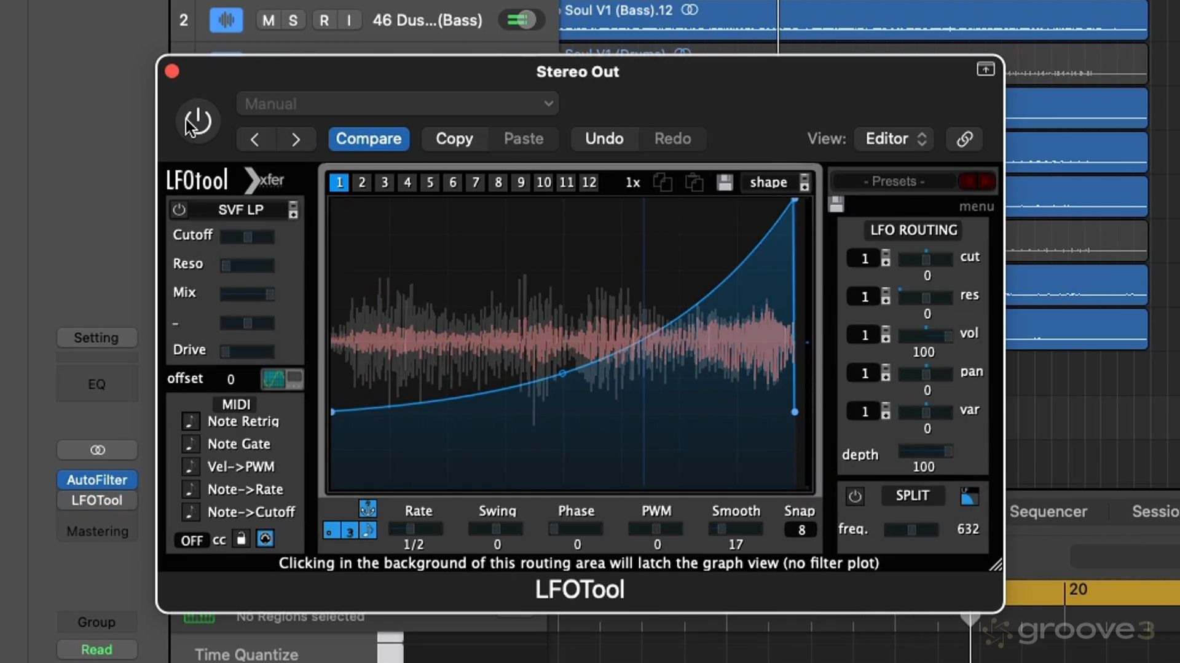Click the Compare button
Viewport: 1180px width, 663px height.
pyautogui.click(x=368, y=139)
